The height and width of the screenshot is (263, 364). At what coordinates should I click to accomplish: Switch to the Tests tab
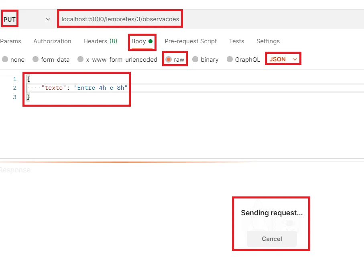coord(236,41)
